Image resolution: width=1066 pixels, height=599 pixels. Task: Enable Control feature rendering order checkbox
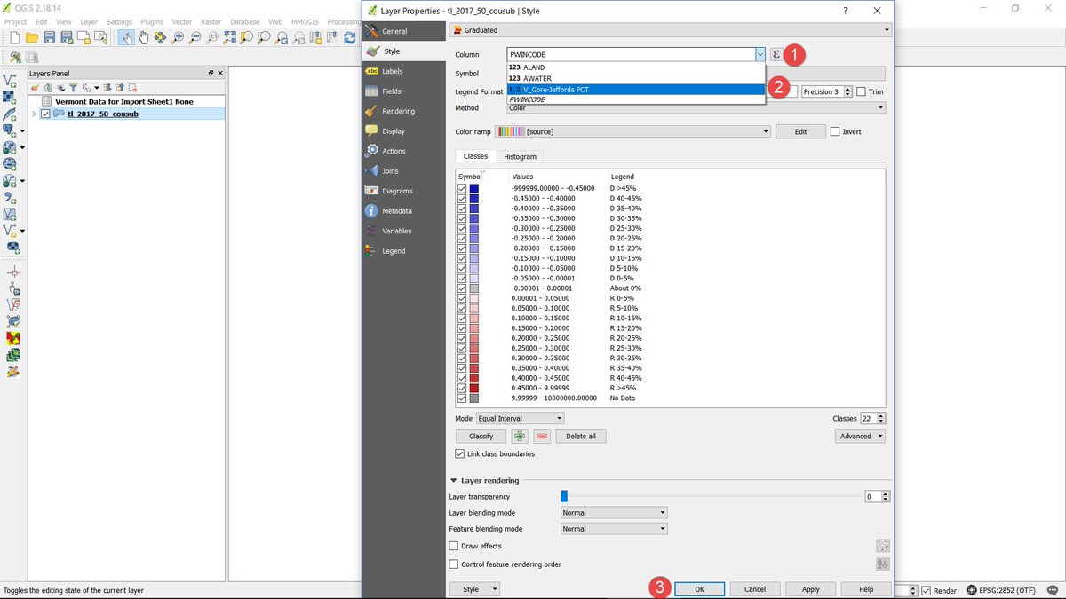coord(454,564)
